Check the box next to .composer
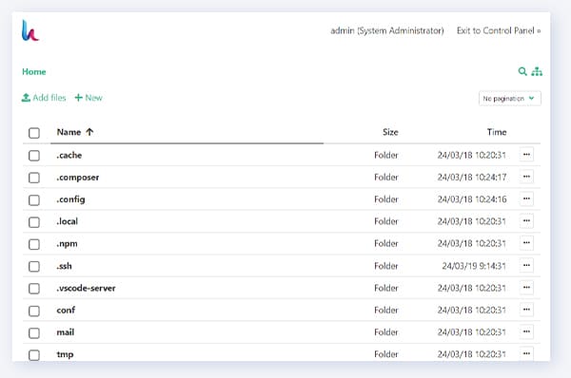 (34, 178)
